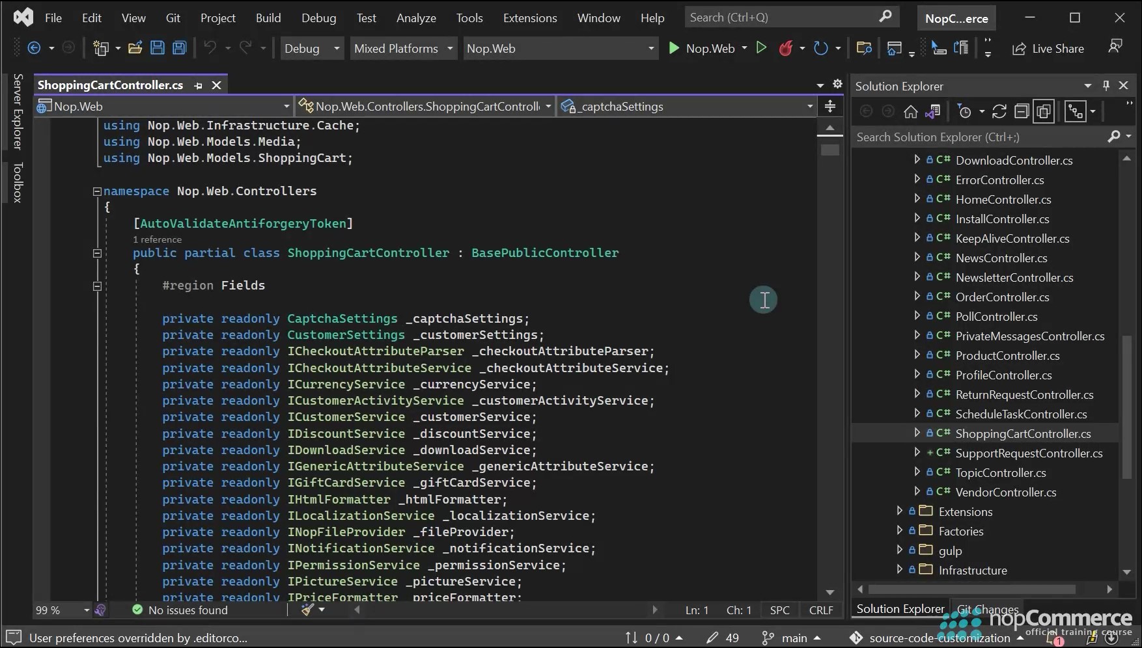The width and height of the screenshot is (1142, 648).
Task: Toggle the file nesting button in Solution Explorer
Action: coord(1075,112)
